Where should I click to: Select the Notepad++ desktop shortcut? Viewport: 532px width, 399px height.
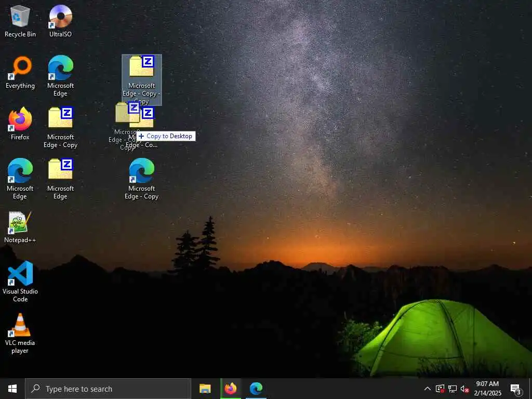click(x=20, y=228)
